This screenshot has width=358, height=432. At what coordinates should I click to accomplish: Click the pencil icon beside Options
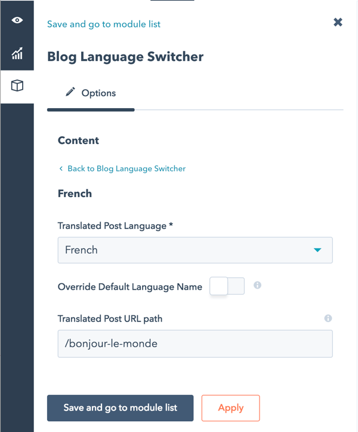point(70,92)
